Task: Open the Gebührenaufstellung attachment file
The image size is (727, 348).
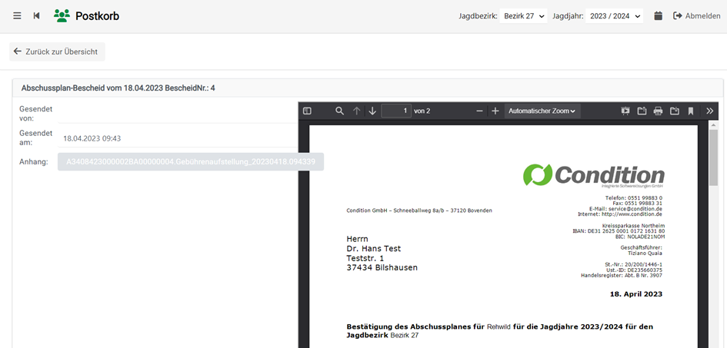Action: (x=190, y=162)
